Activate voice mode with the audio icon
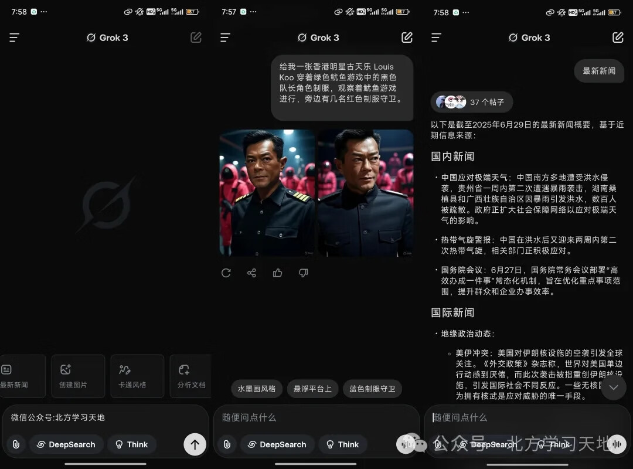Viewport: 633px width, 469px height. [406, 444]
